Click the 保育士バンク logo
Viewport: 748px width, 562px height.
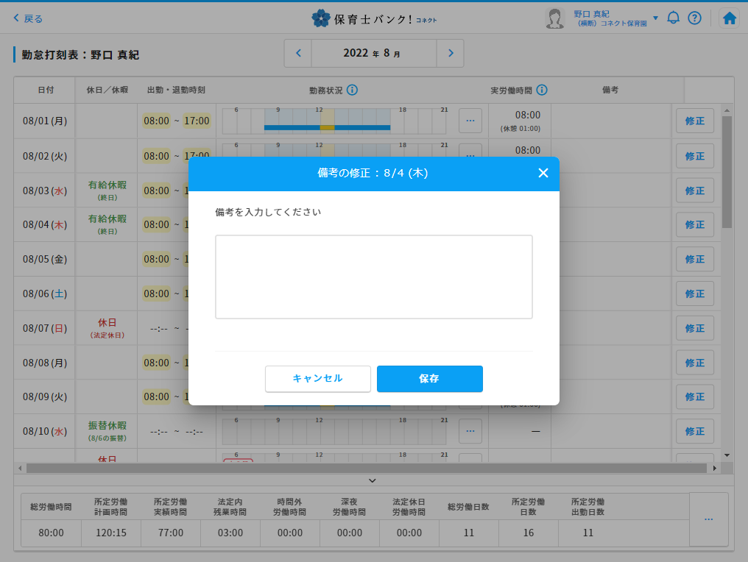373,18
